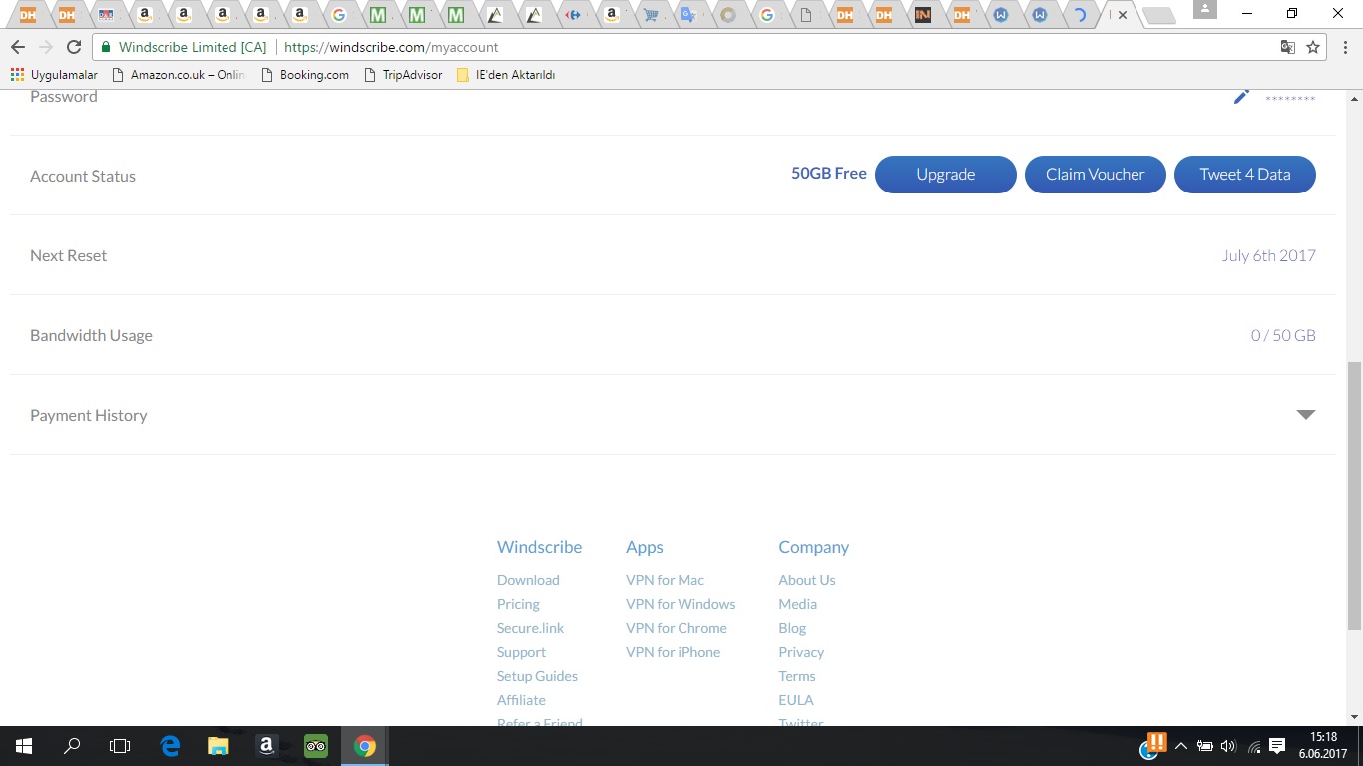Switch to the dark IN logo tab
The image size is (1363, 766).
[923, 15]
